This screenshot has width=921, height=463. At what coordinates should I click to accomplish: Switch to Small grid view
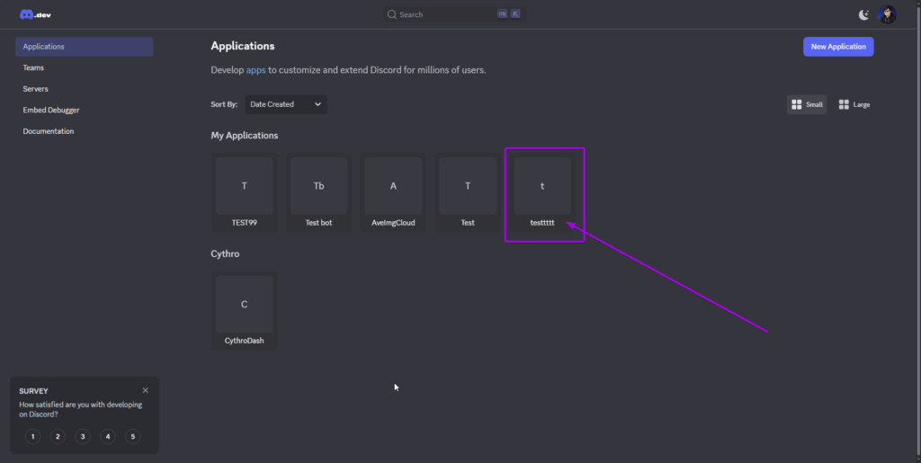pos(807,104)
